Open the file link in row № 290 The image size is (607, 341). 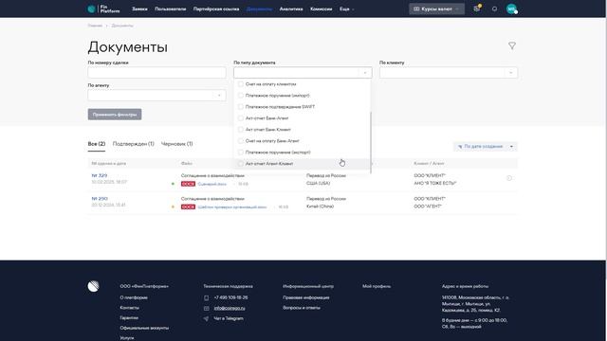(x=232, y=206)
